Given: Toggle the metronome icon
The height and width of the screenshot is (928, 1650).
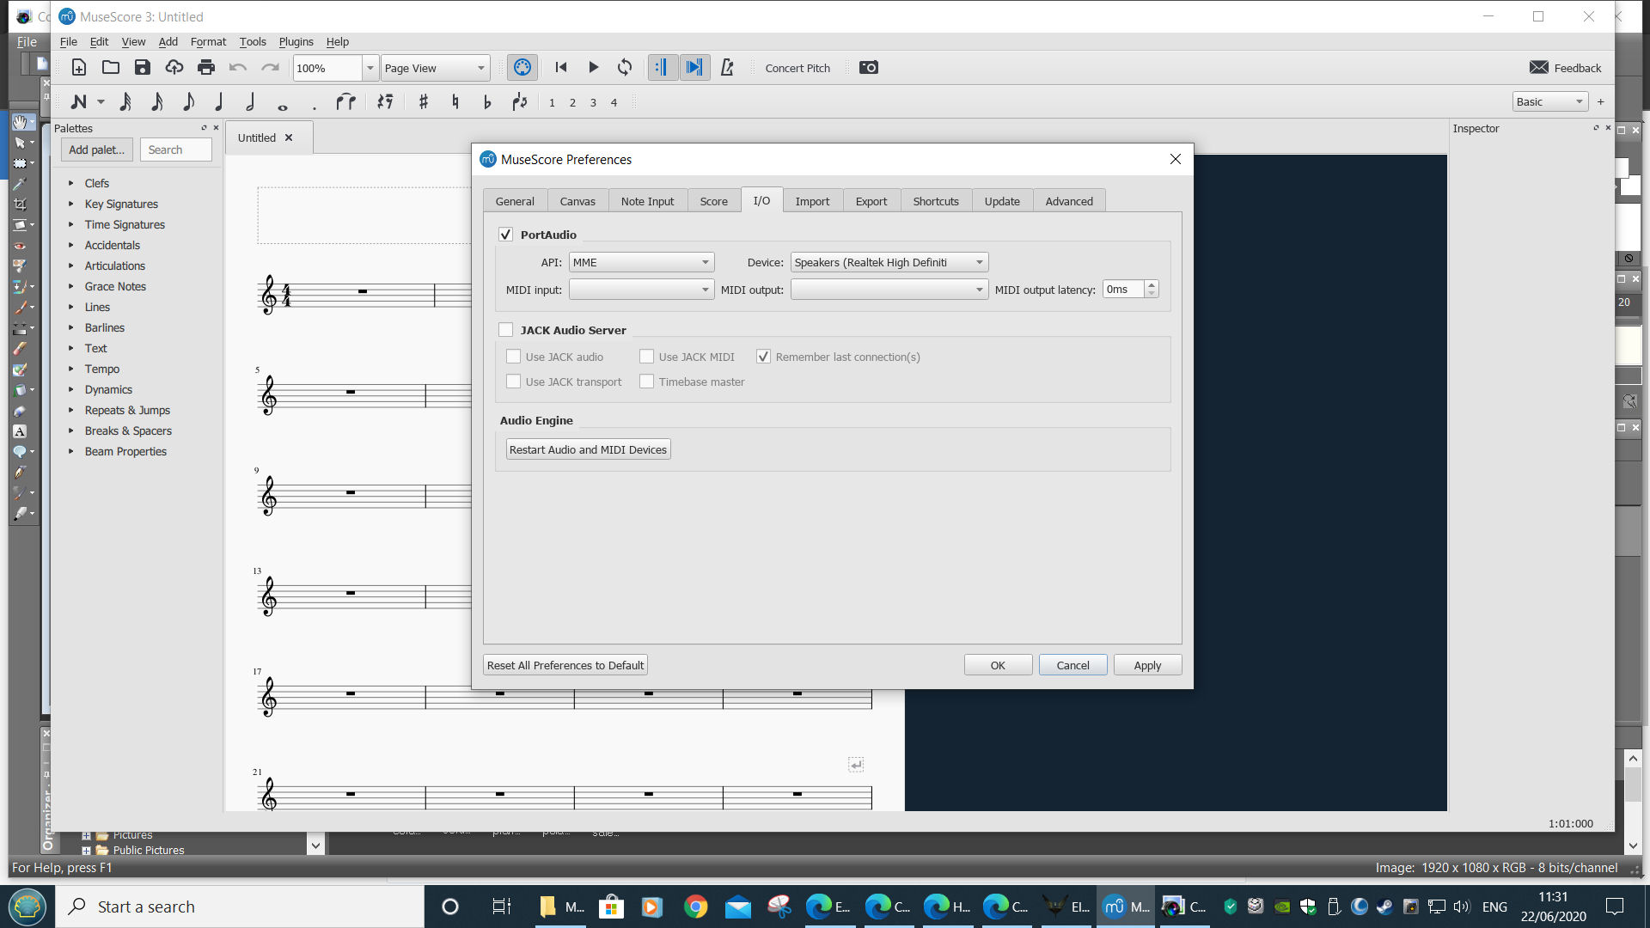Looking at the screenshot, I should tap(727, 68).
